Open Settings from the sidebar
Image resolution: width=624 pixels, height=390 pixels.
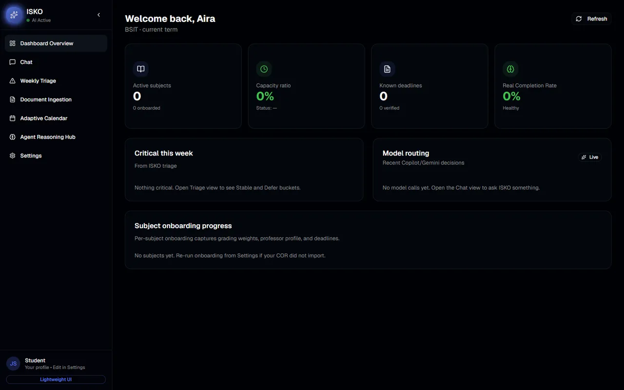pyautogui.click(x=56, y=156)
